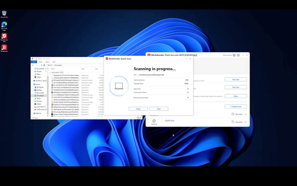Viewport: 297px width, 186px height.
Task: Sort files by Size column header
Action: tap(97, 69)
